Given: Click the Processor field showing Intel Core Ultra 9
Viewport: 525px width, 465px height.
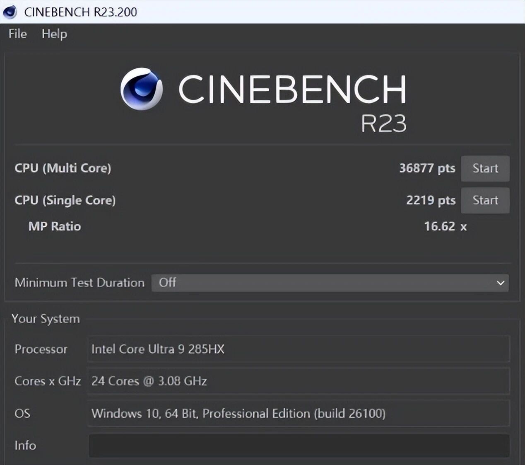Looking at the screenshot, I should point(298,349).
